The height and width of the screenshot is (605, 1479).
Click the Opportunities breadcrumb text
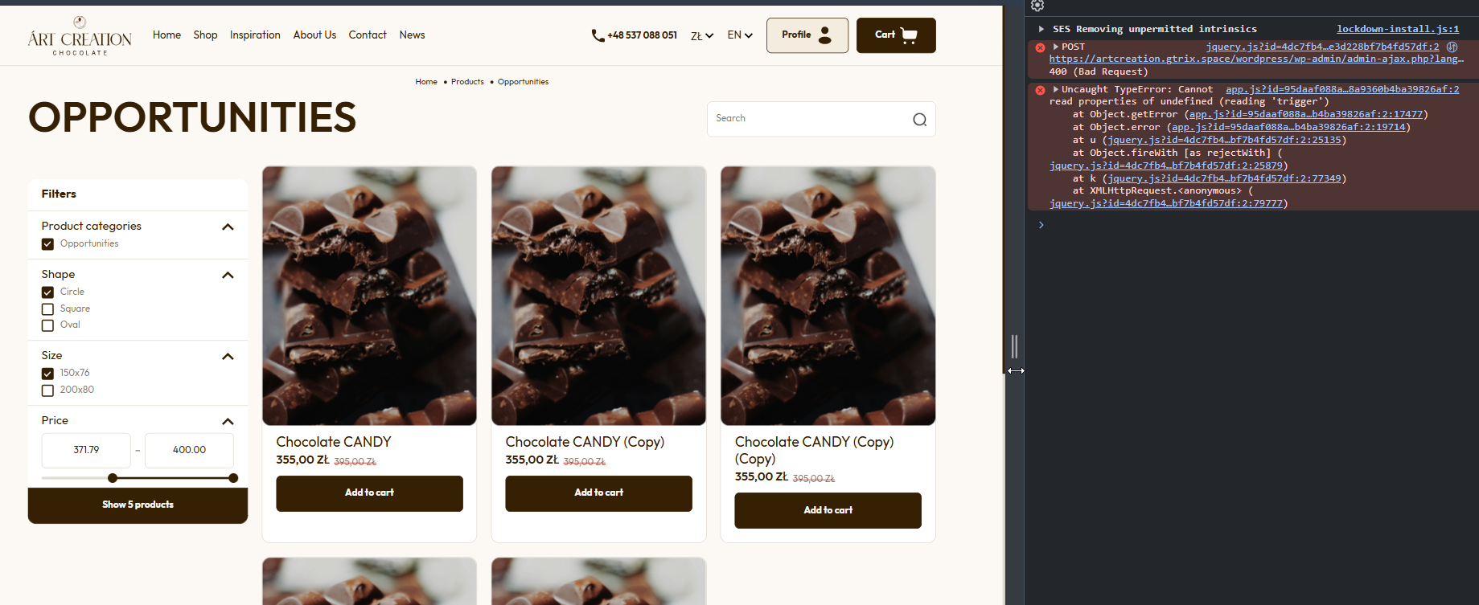[523, 82]
